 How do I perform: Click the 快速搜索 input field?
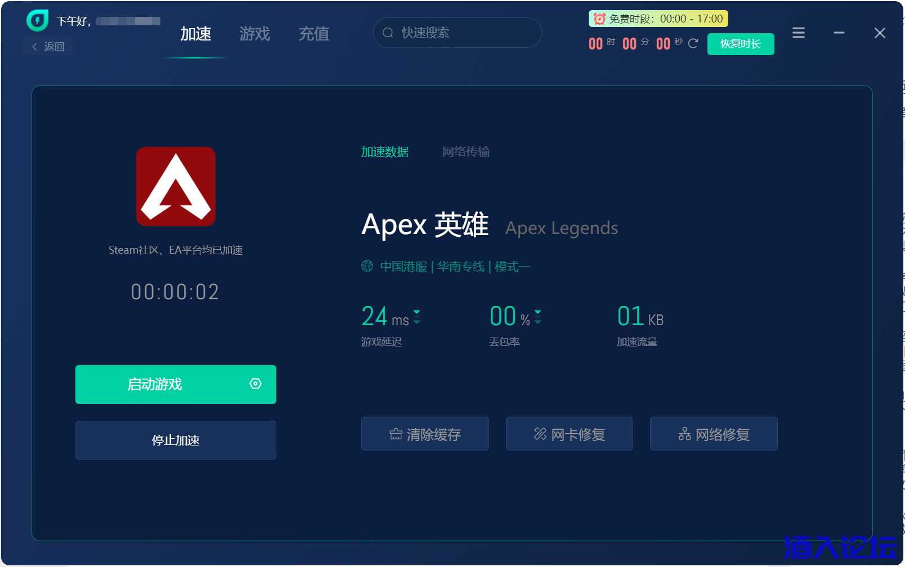coord(464,33)
